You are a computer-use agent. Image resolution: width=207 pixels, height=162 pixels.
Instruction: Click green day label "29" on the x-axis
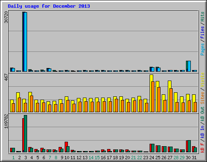coord(182,158)
